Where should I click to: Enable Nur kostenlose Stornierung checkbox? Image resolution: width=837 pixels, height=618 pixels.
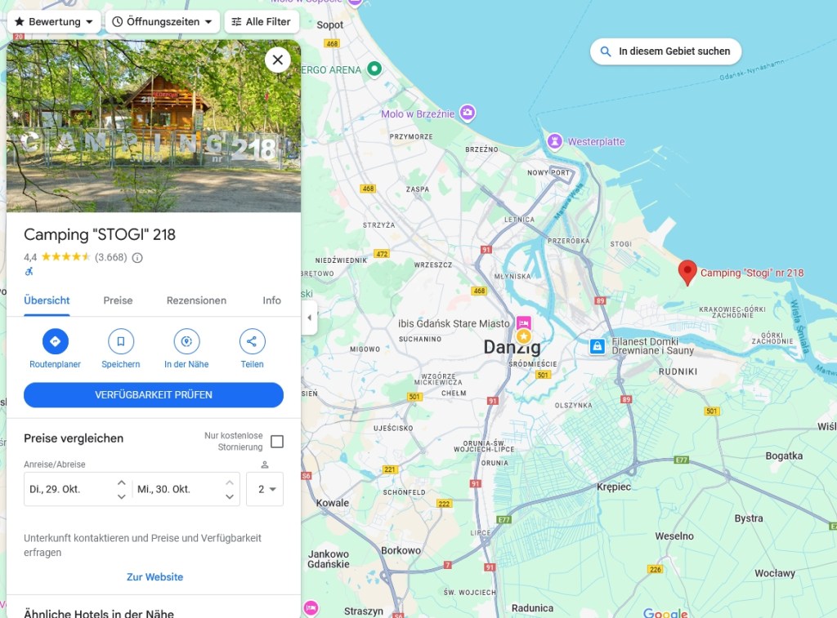pyautogui.click(x=277, y=442)
